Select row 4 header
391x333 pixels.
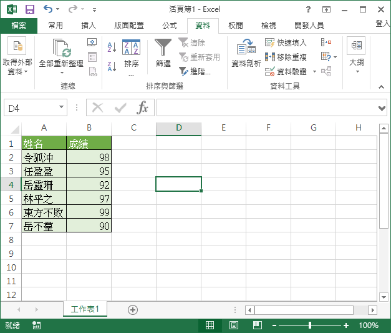tap(11, 184)
